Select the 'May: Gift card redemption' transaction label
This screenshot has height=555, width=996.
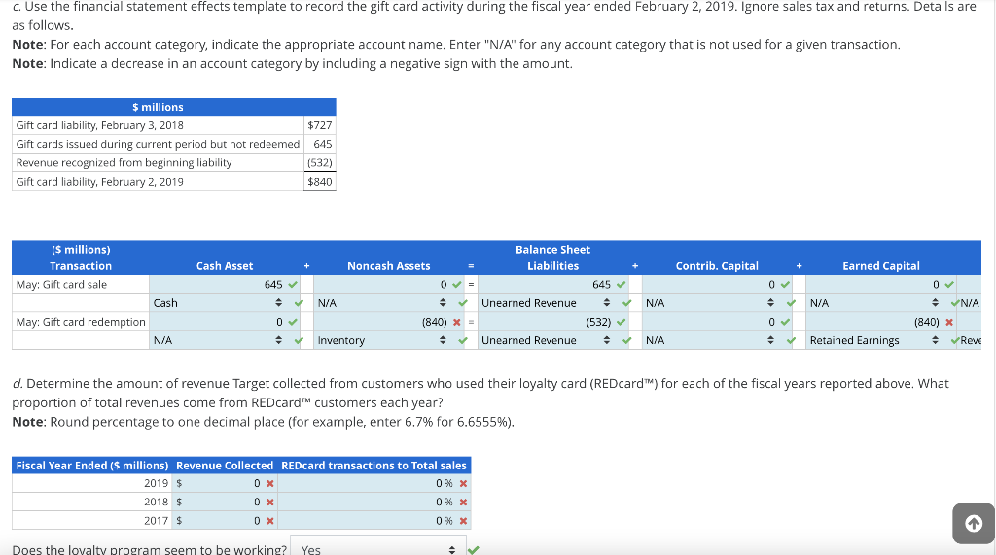tap(81, 322)
